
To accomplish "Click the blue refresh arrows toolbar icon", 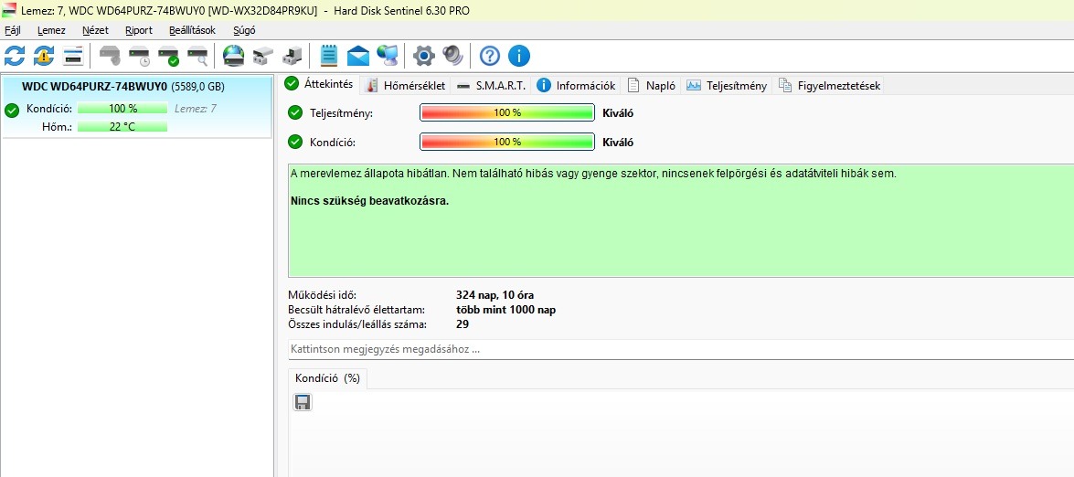I will 15,56.
